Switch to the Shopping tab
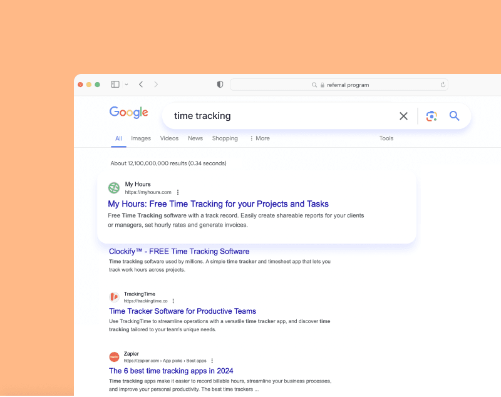The height and width of the screenshot is (397, 501). click(225, 138)
